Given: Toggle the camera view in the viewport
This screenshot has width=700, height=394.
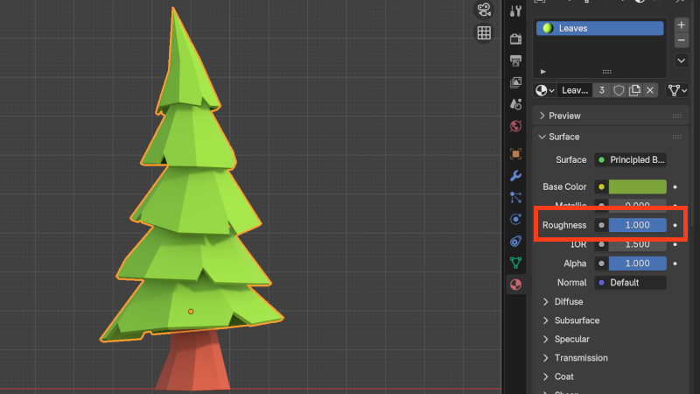Looking at the screenshot, I should 483,11.
